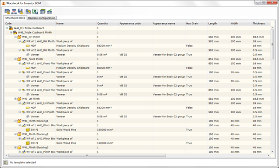This screenshot has height=168, width=279.
Task: Switch to the Replace Configuration tab
Action: click(x=42, y=18)
